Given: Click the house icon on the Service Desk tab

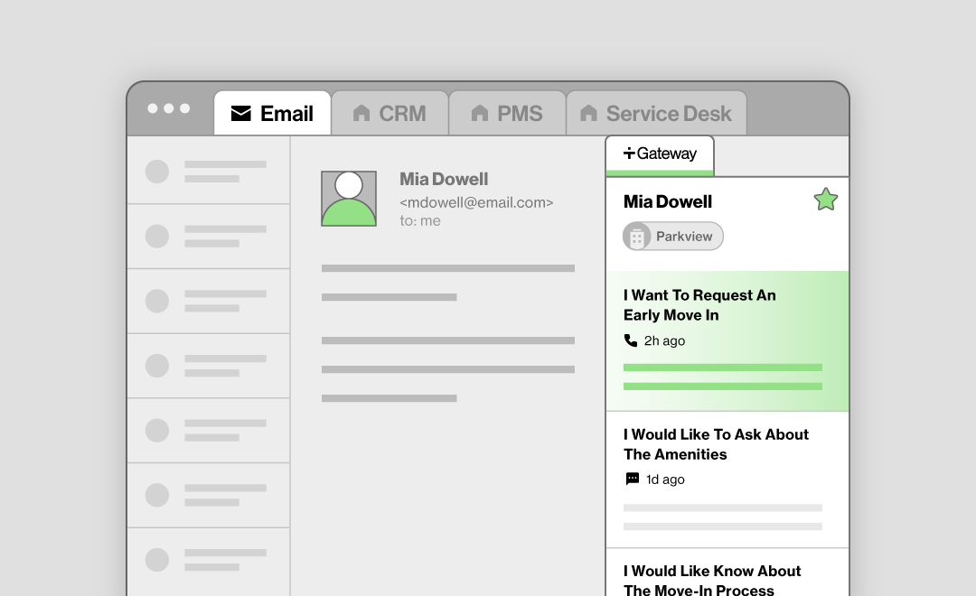Looking at the screenshot, I should [589, 113].
